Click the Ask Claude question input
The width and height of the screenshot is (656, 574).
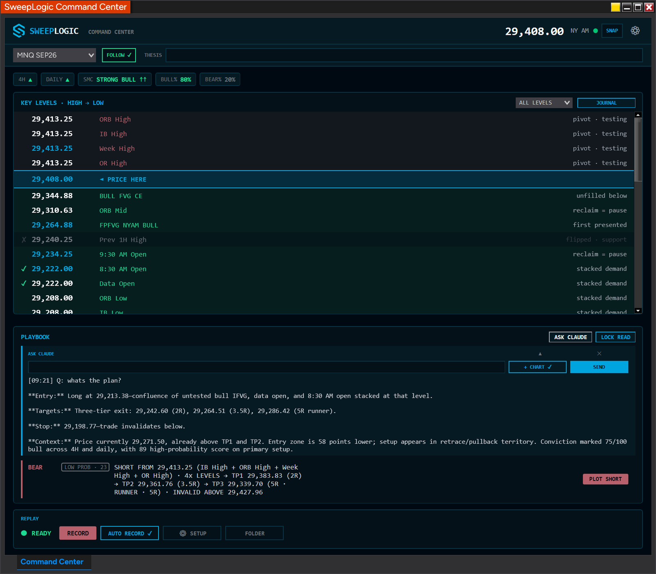266,367
